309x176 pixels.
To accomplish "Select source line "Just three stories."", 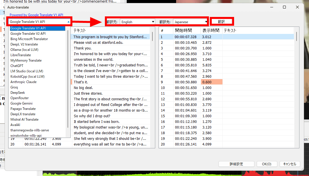I will (88, 93).
